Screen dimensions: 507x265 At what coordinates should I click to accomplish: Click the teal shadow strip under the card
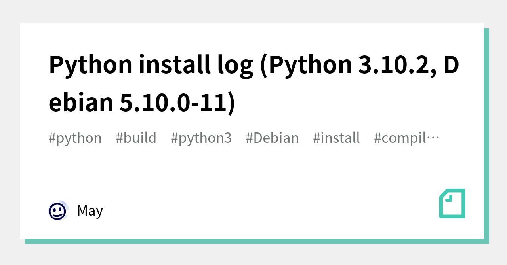[x=253, y=241]
